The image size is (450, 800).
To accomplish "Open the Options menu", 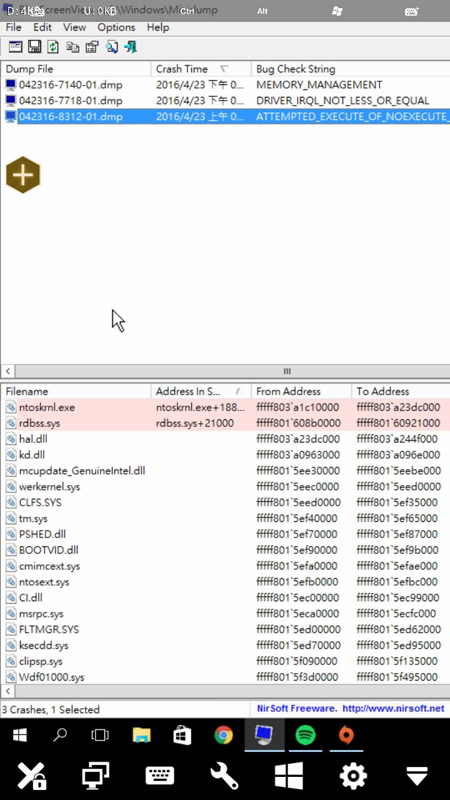I will point(116,27).
